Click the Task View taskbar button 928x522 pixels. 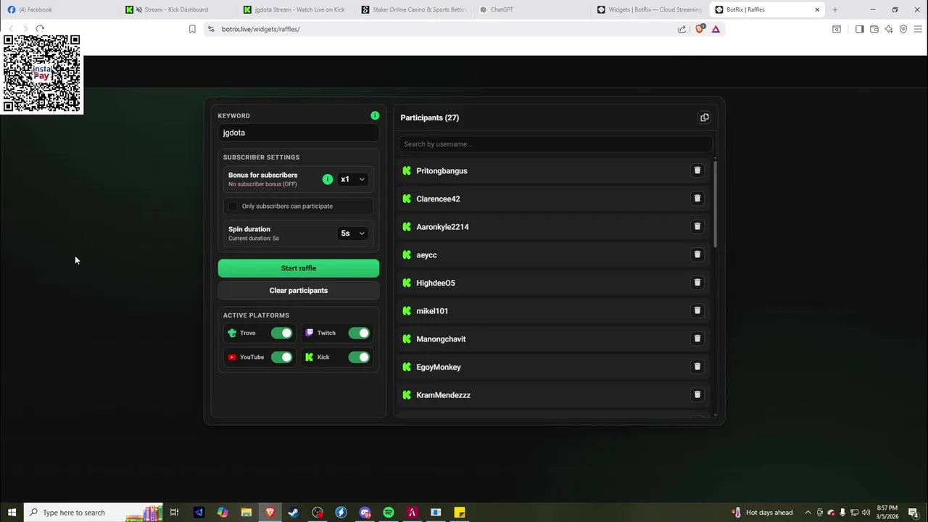pos(174,513)
